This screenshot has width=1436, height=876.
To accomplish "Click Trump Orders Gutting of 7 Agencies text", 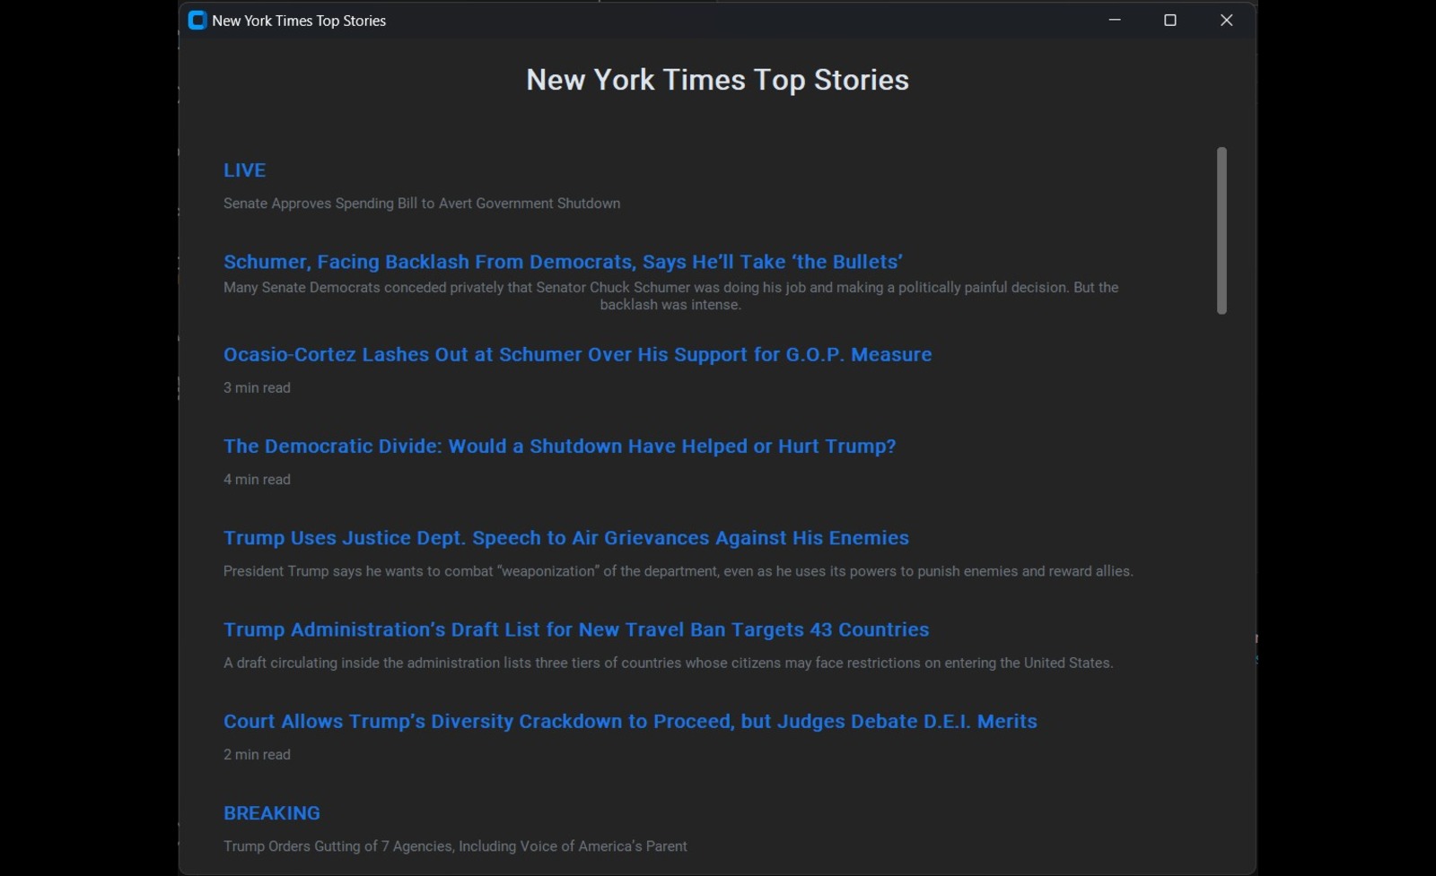I will (455, 846).
